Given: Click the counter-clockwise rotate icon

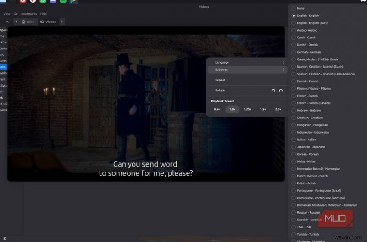Looking at the screenshot, I should click(x=273, y=91).
